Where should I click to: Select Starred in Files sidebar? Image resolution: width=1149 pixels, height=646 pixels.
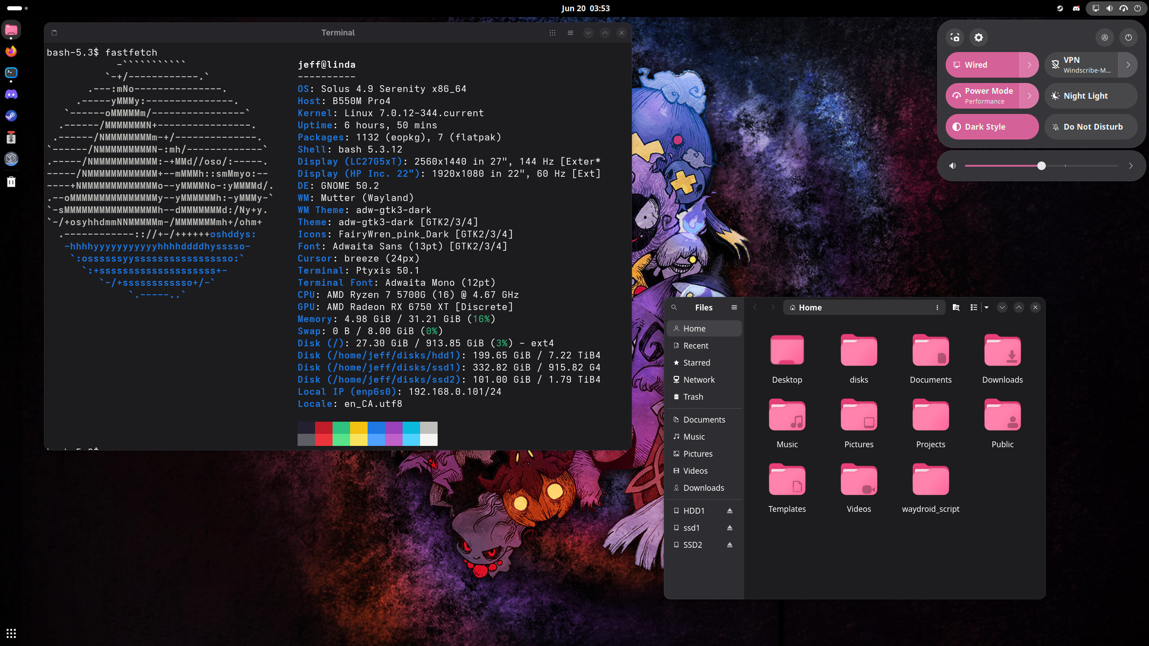coord(704,362)
